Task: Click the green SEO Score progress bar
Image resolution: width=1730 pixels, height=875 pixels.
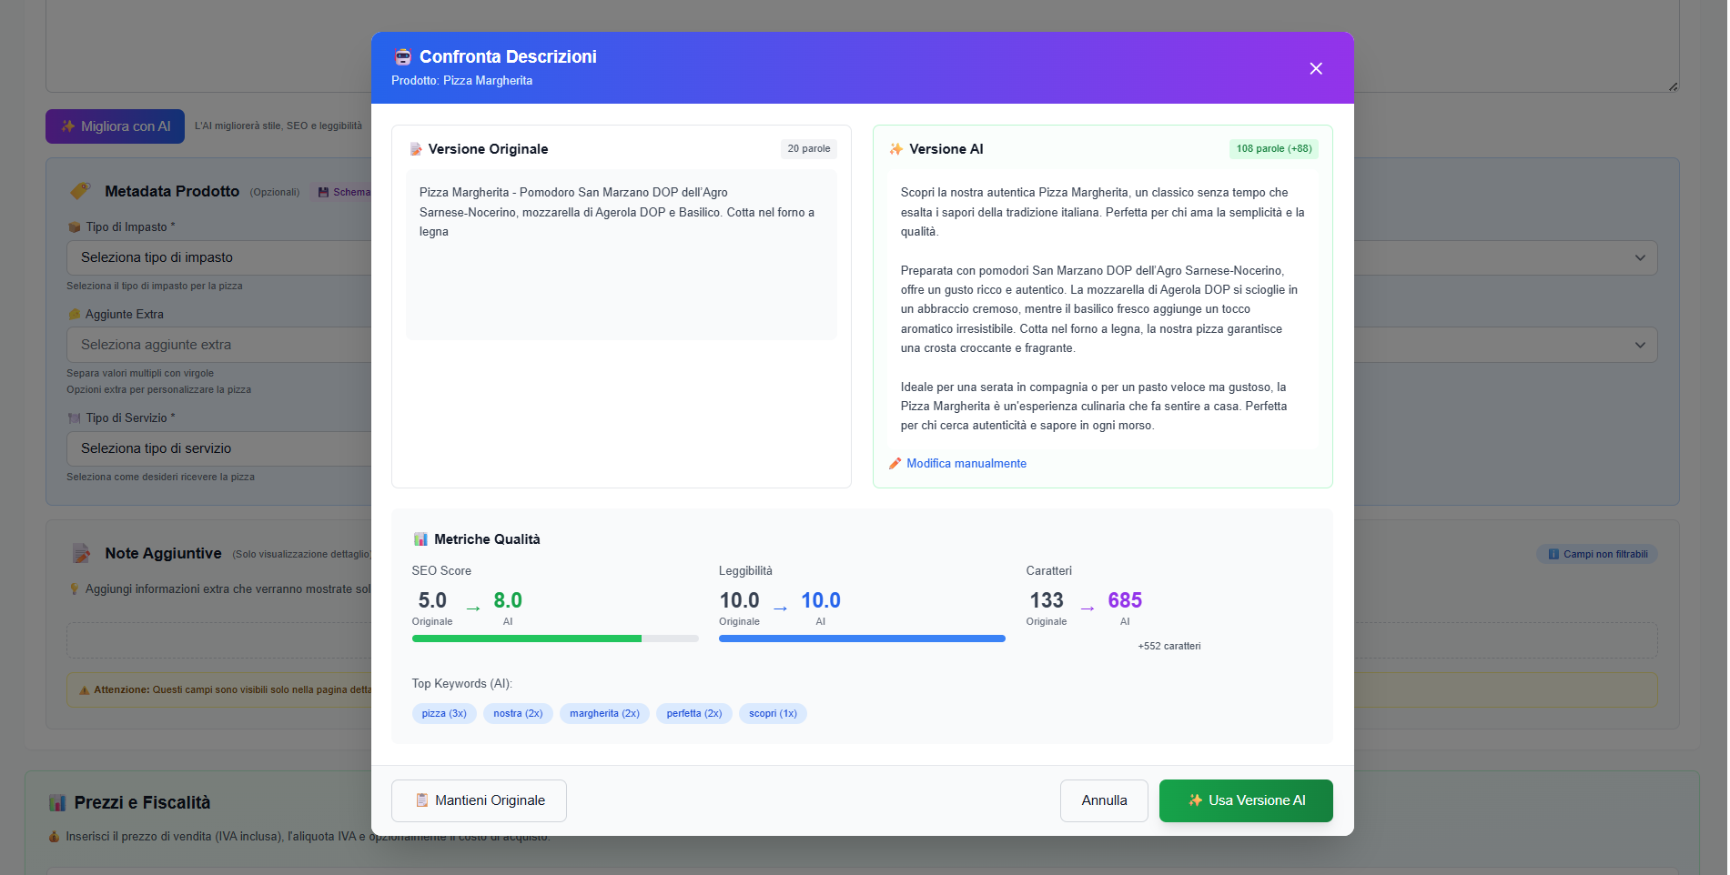Action: coord(527,639)
